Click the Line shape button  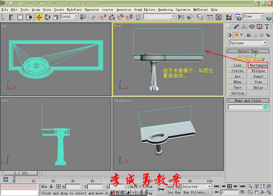pyautogui.click(x=238, y=65)
